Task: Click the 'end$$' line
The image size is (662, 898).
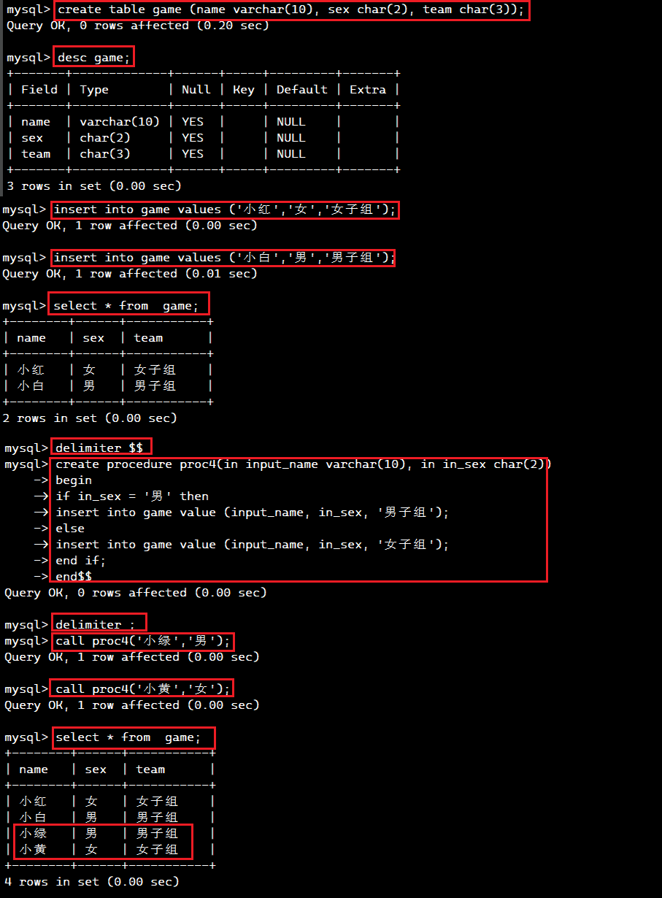Action: point(74,577)
